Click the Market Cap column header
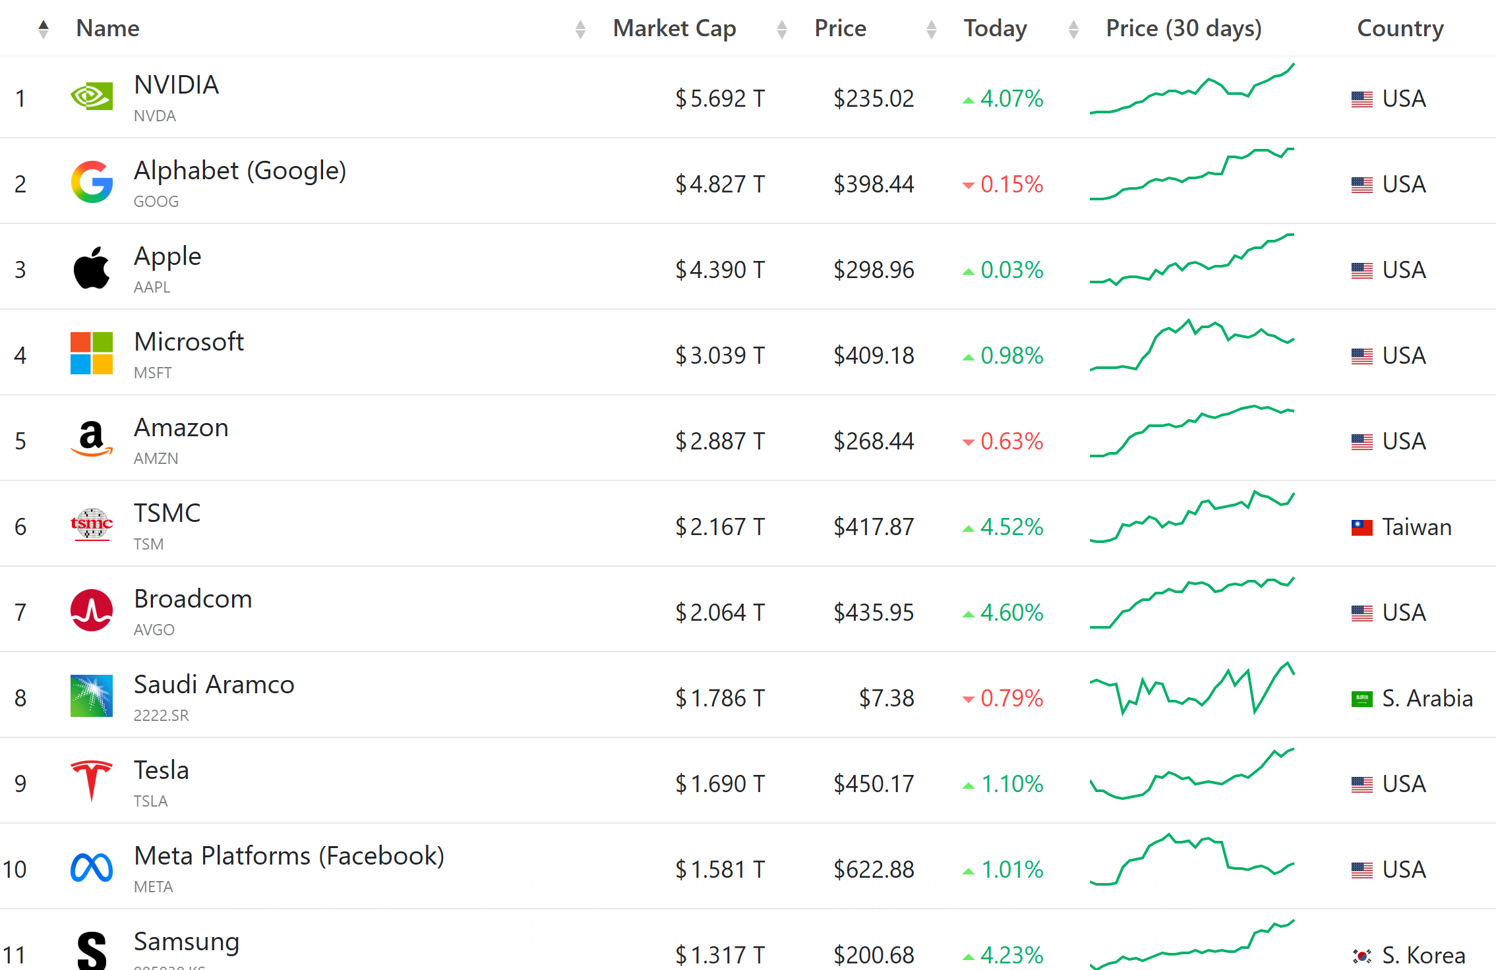The width and height of the screenshot is (1496, 970). pos(674,28)
